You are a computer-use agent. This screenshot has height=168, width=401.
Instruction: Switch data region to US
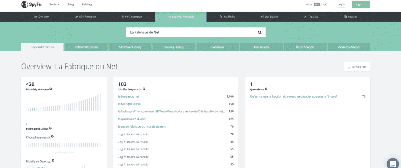point(317,5)
